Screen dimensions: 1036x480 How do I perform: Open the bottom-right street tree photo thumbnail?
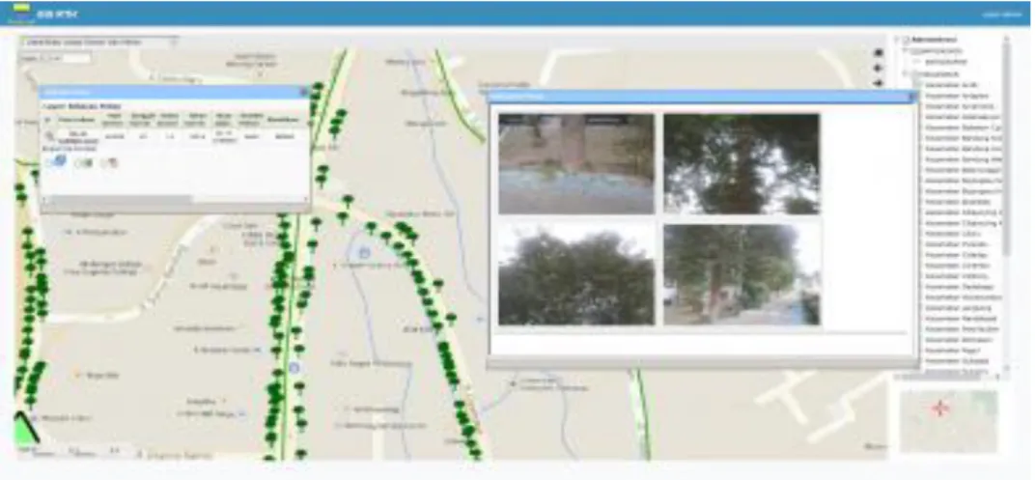coord(742,275)
